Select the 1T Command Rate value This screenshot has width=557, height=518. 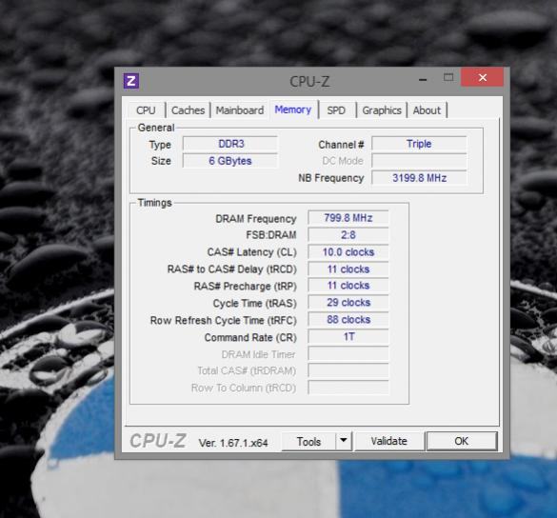pos(348,336)
